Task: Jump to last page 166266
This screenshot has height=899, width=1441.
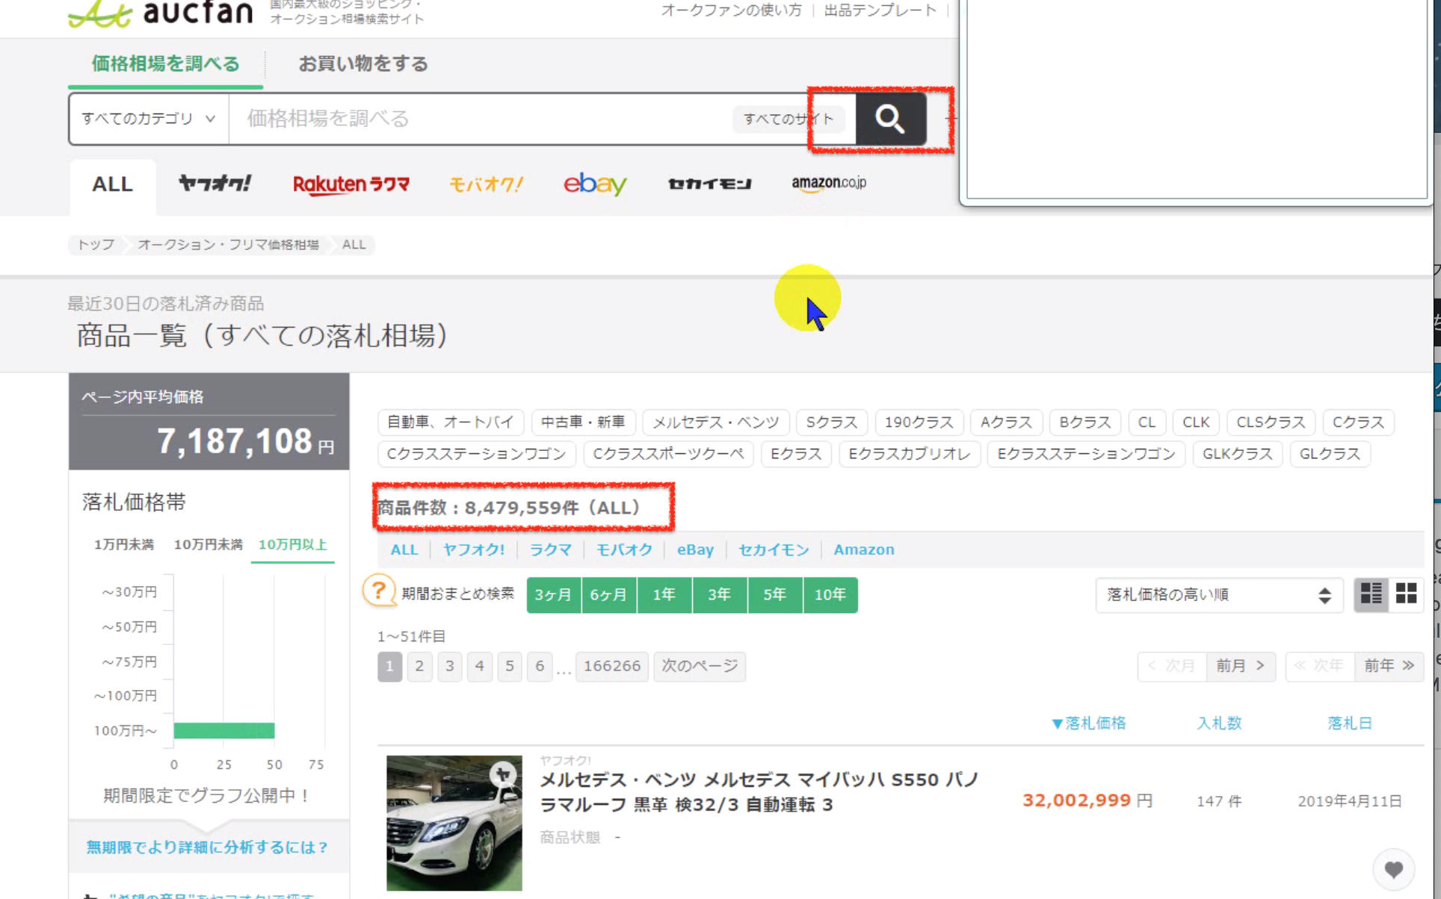Action: point(612,666)
